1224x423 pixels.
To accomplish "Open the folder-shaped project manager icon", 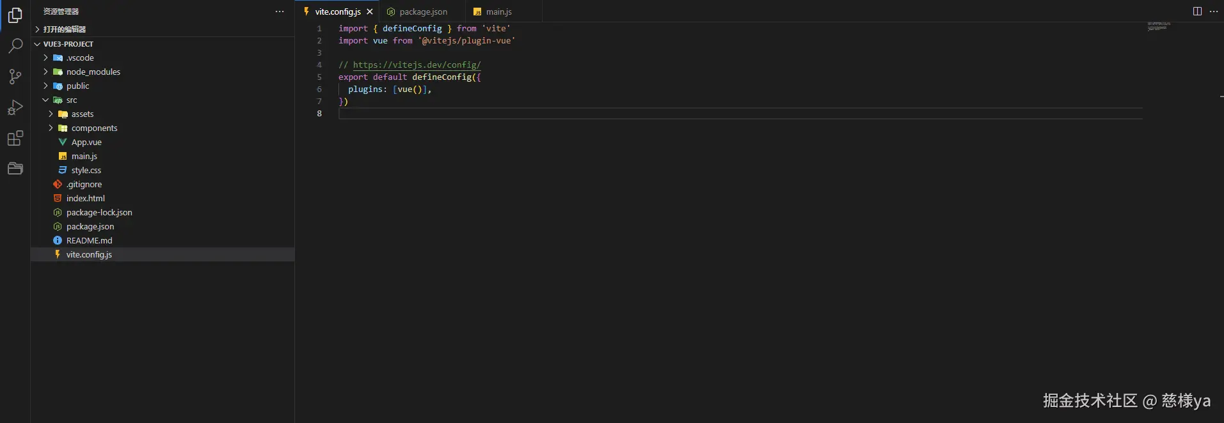I will tap(15, 169).
